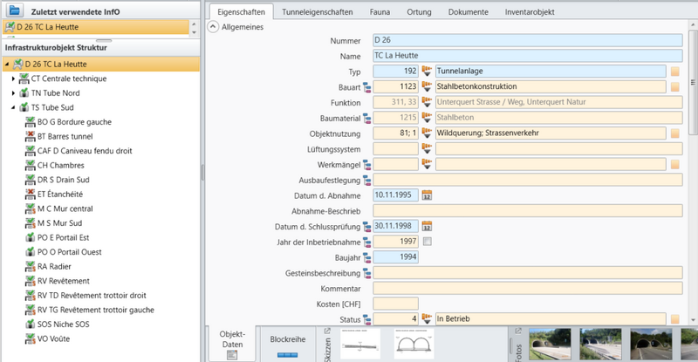Select VO Voûte in the structure tree
Viewport: 698px width, 362px height.
(53, 338)
